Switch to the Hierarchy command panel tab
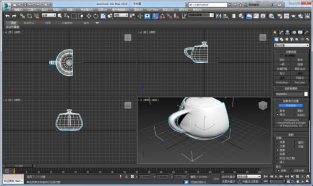313x186 pixels. (x=287, y=32)
